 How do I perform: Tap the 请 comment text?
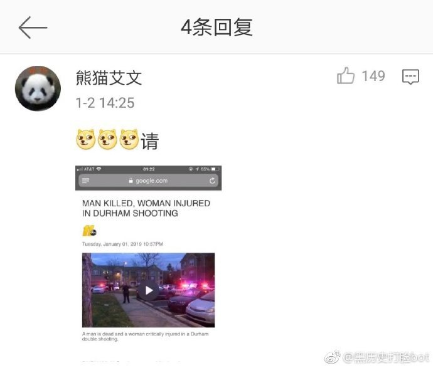tap(150, 141)
